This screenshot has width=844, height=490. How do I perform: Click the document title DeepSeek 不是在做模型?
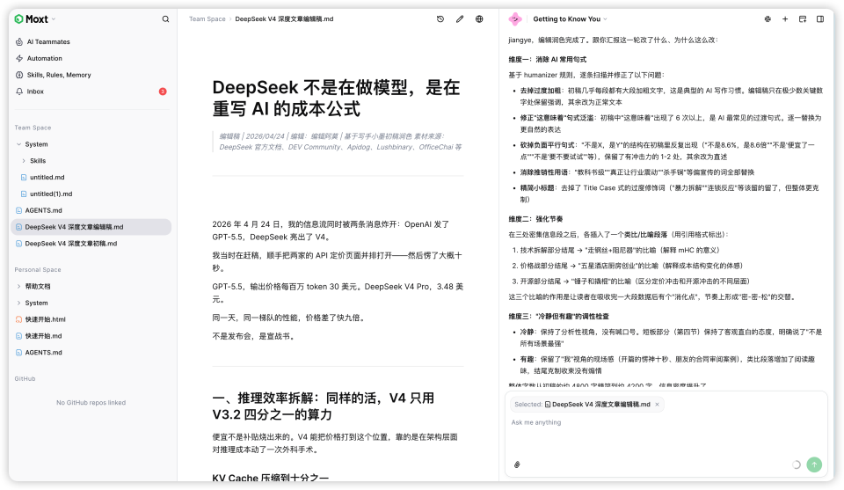coord(336,98)
